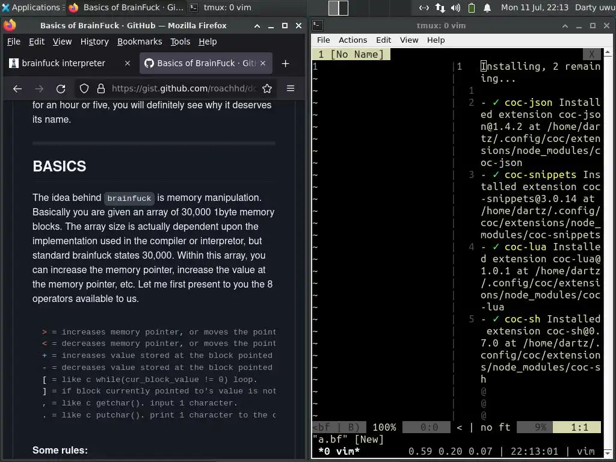
Task: Show site security info via padlock
Action: (x=101, y=89)
